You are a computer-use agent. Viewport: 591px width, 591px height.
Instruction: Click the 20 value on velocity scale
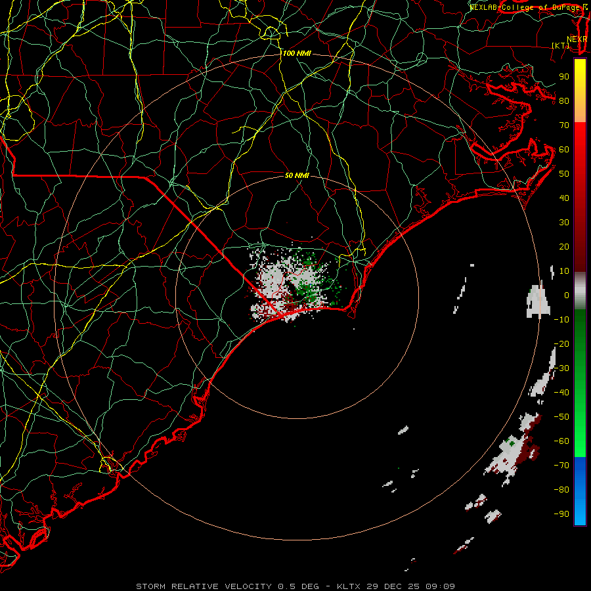[564, 247]
